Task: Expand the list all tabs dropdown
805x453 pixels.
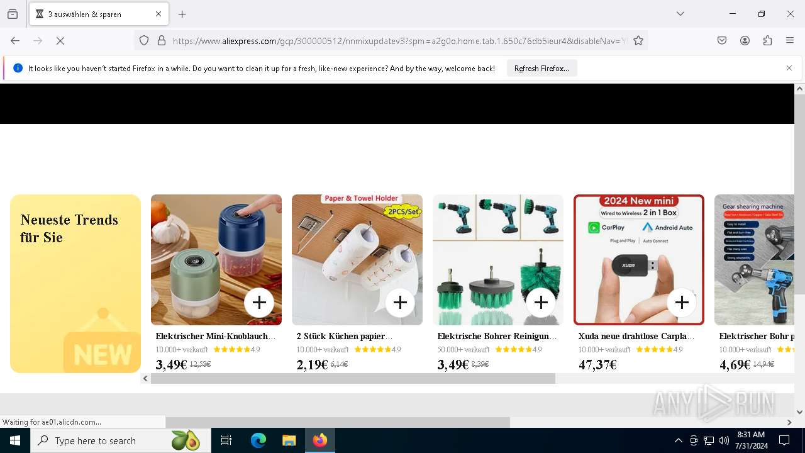Action: 680,14
